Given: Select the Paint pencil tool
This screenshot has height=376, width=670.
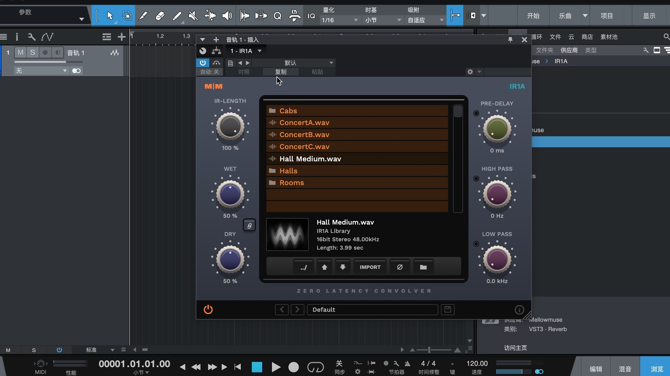Looking at the screenshot, I should pos(177,16).
